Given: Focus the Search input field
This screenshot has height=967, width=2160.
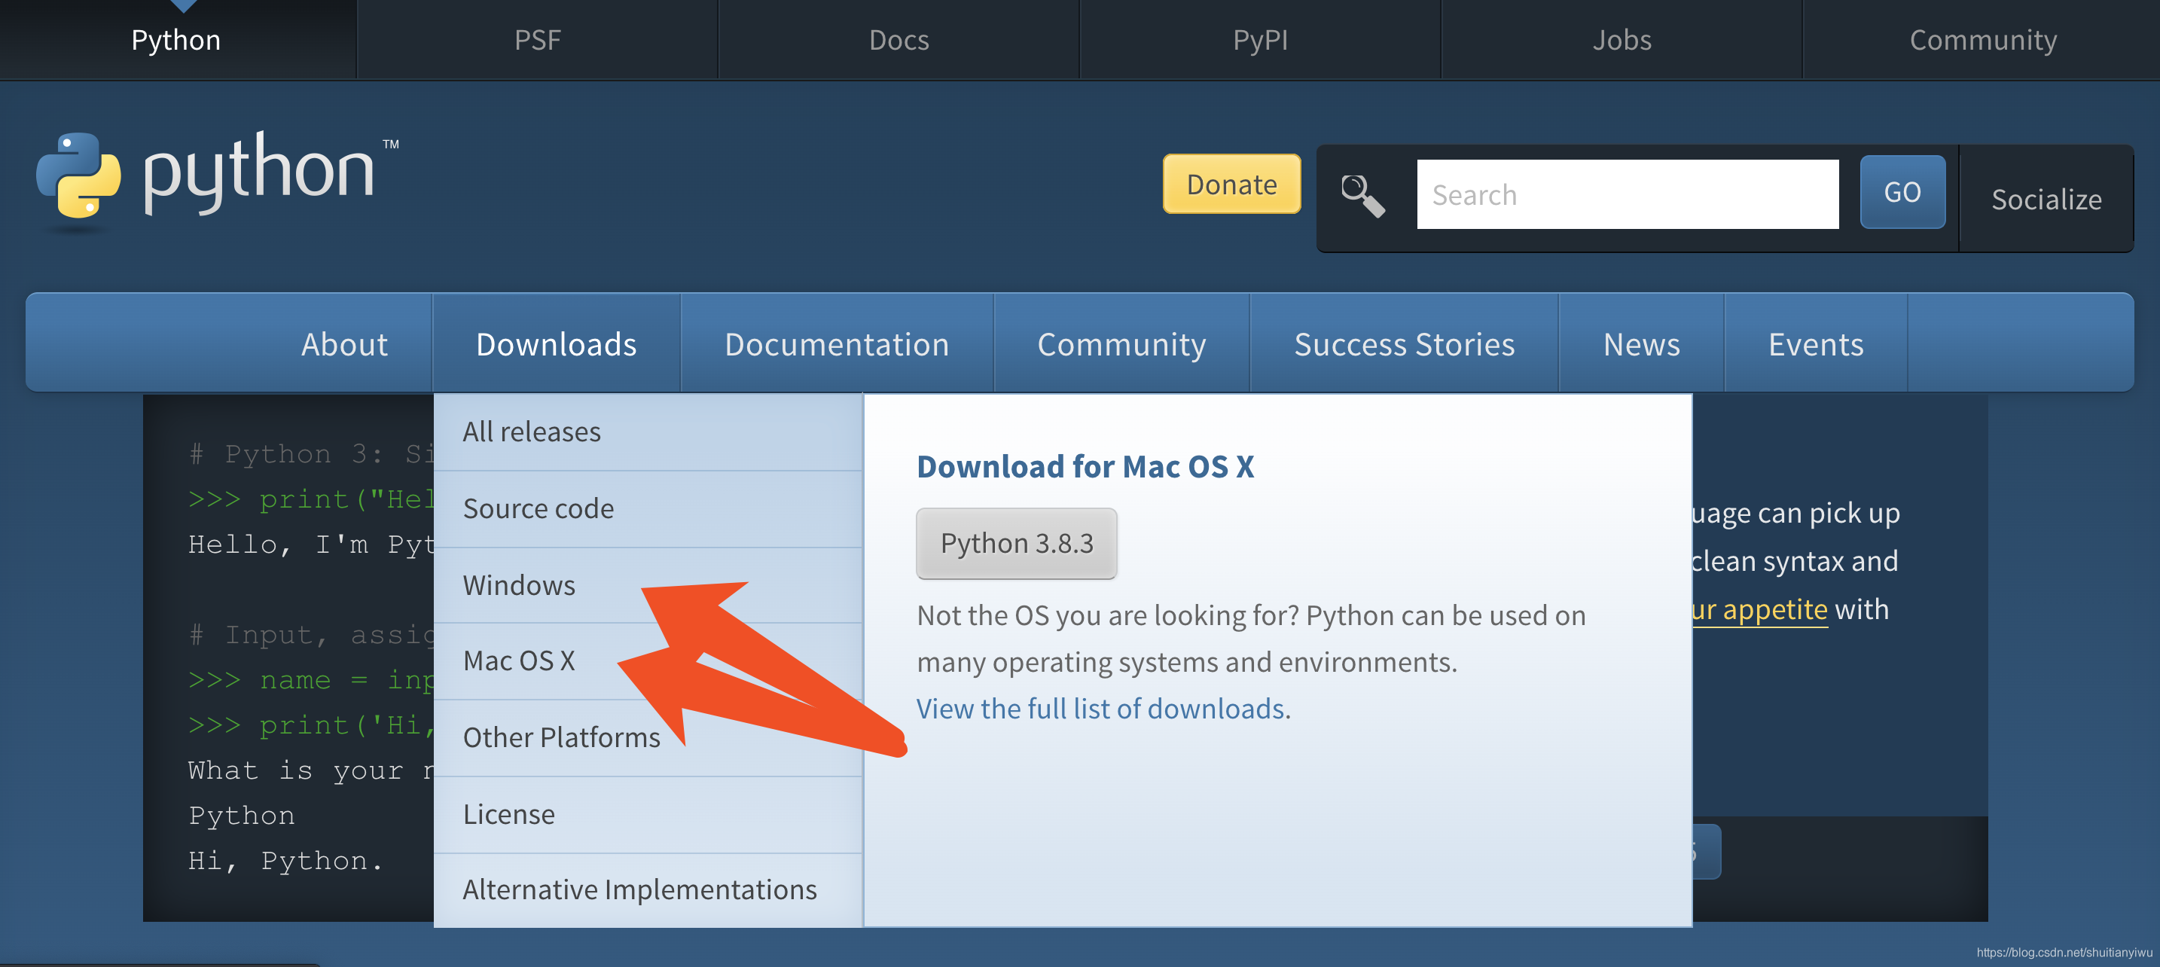Looking at the screenshot, I should pyautogui.click(x=1628, y=194).
